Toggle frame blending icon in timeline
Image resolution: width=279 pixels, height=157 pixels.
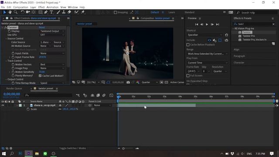[98, 96]
